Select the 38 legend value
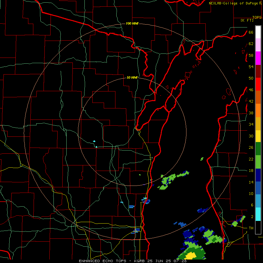263x263 pixels. (x=251, y=113)
